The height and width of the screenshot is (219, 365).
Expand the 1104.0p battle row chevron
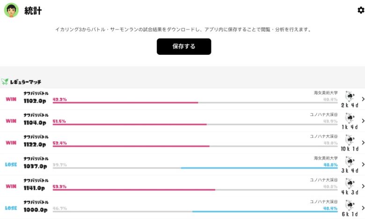coord(363,121)
